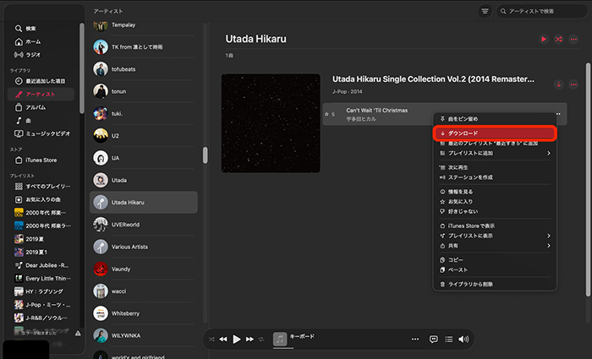The height and width of the screenshot is (359, 592).
Task: Open more options for Utada Hikaru artist
Action: tap(573, 39)
